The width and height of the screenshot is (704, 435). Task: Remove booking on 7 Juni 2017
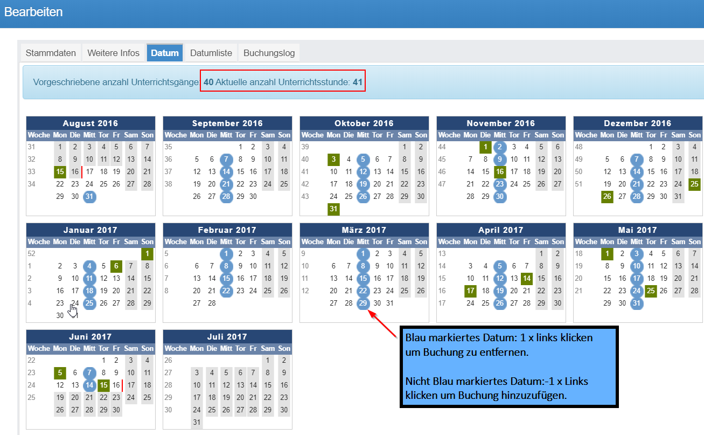pos(89,372)
